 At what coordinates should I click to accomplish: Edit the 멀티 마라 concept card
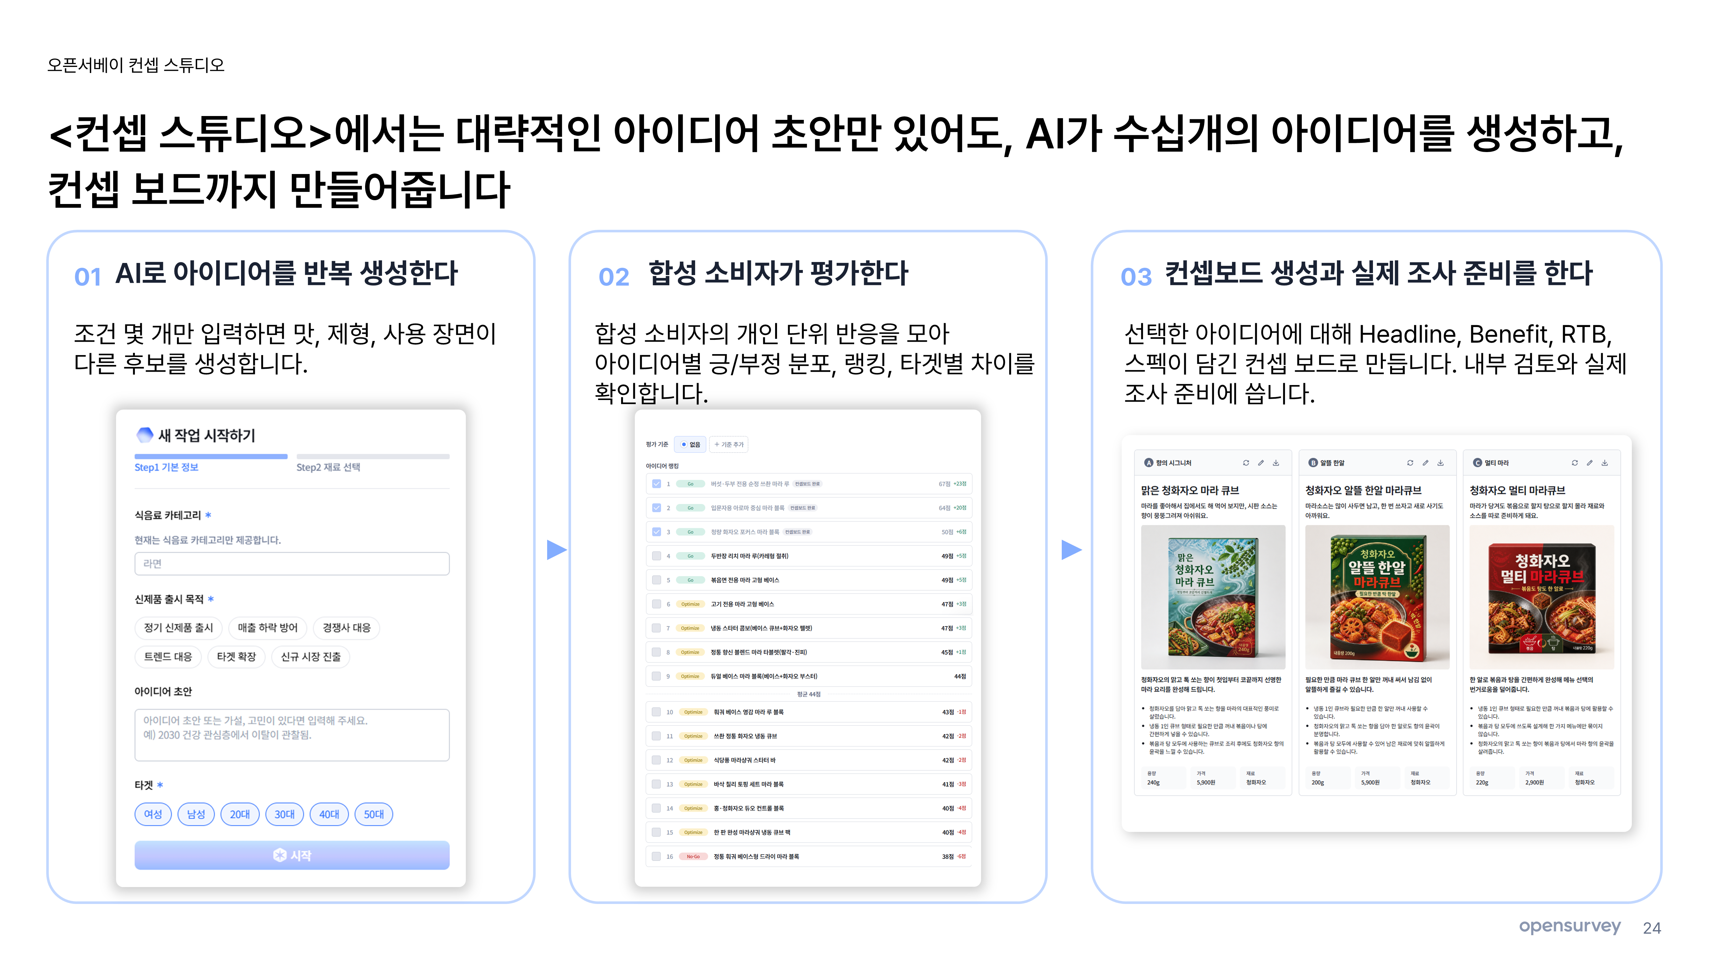1589,463
